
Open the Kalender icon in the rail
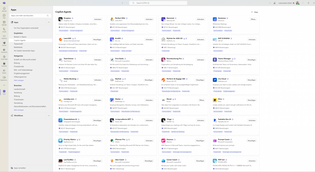4,23
